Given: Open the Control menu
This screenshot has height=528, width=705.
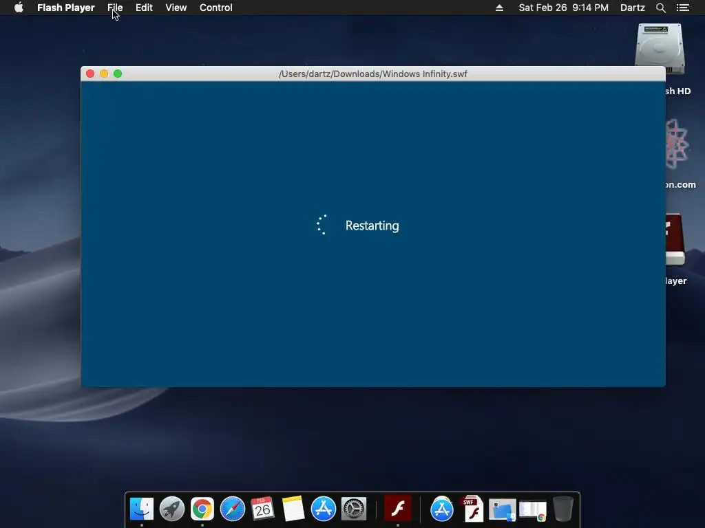Looking at the screenshot, I should coord(215,8).
